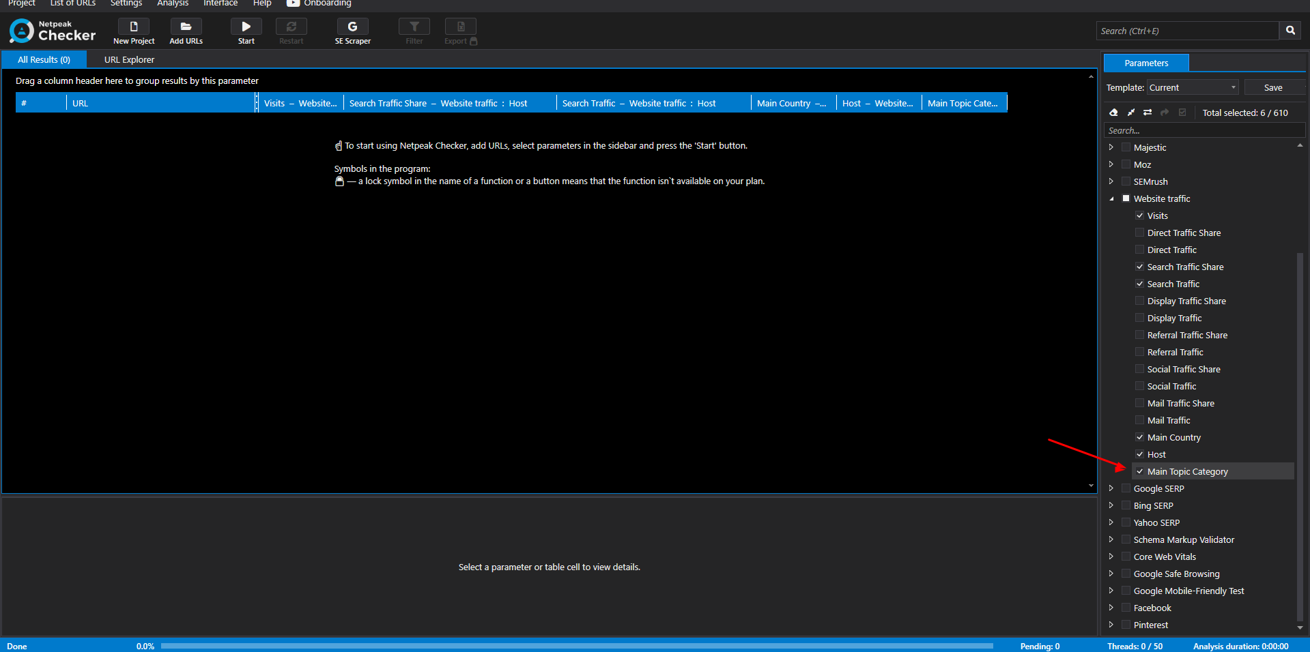Select the Pinterest parameter group
Screen dimensions: 1310x652
pos(1150,625)
